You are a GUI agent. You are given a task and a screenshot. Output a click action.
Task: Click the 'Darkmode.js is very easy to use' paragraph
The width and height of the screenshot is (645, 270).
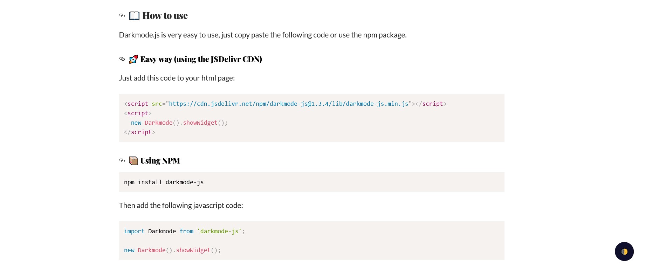[263, 35]
